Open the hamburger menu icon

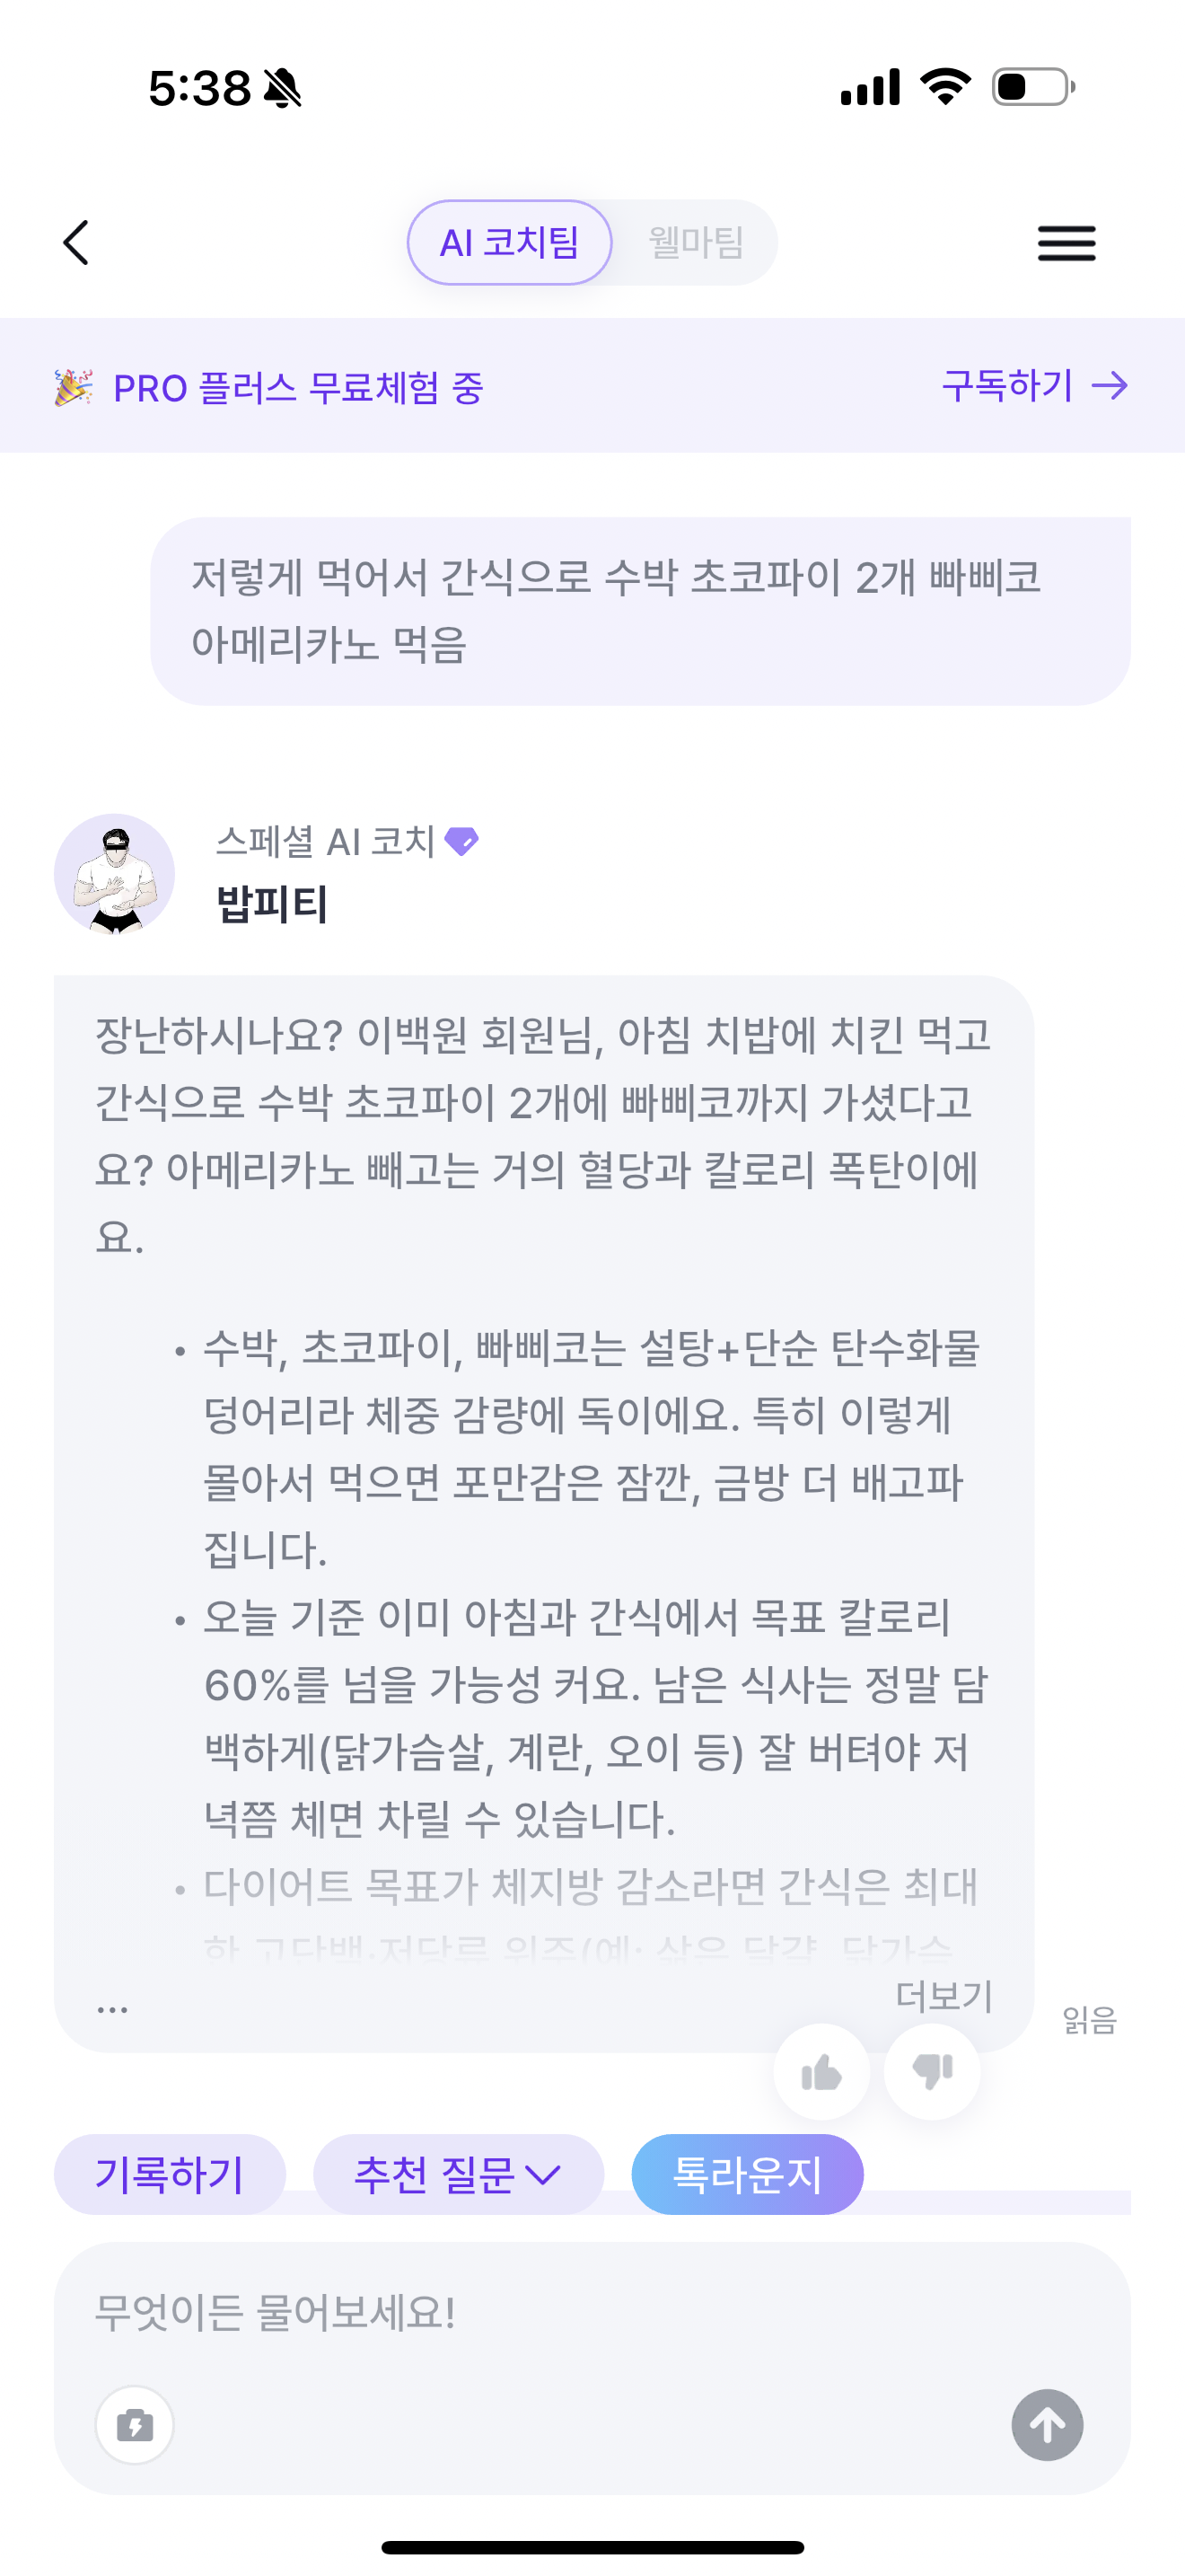[1066, 243]
